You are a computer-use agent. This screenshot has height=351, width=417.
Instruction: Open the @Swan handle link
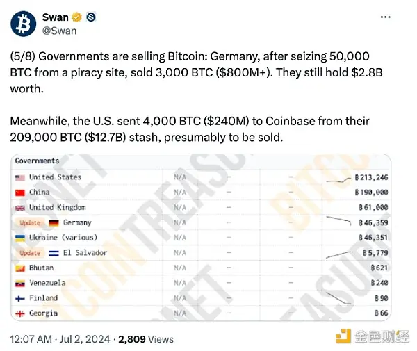59,31
